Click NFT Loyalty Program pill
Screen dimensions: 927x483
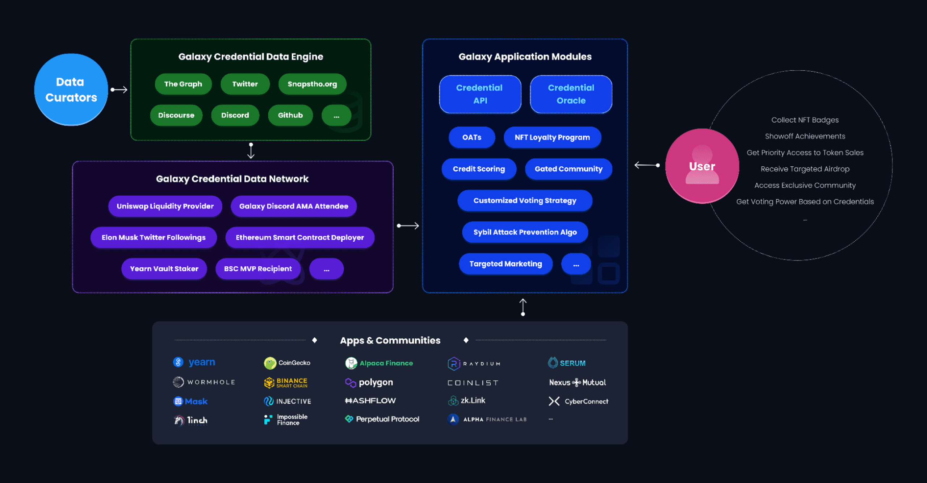tap(552, 137)
